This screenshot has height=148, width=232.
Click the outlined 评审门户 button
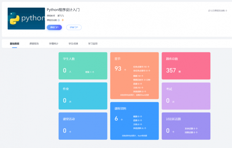pos(74,27)
